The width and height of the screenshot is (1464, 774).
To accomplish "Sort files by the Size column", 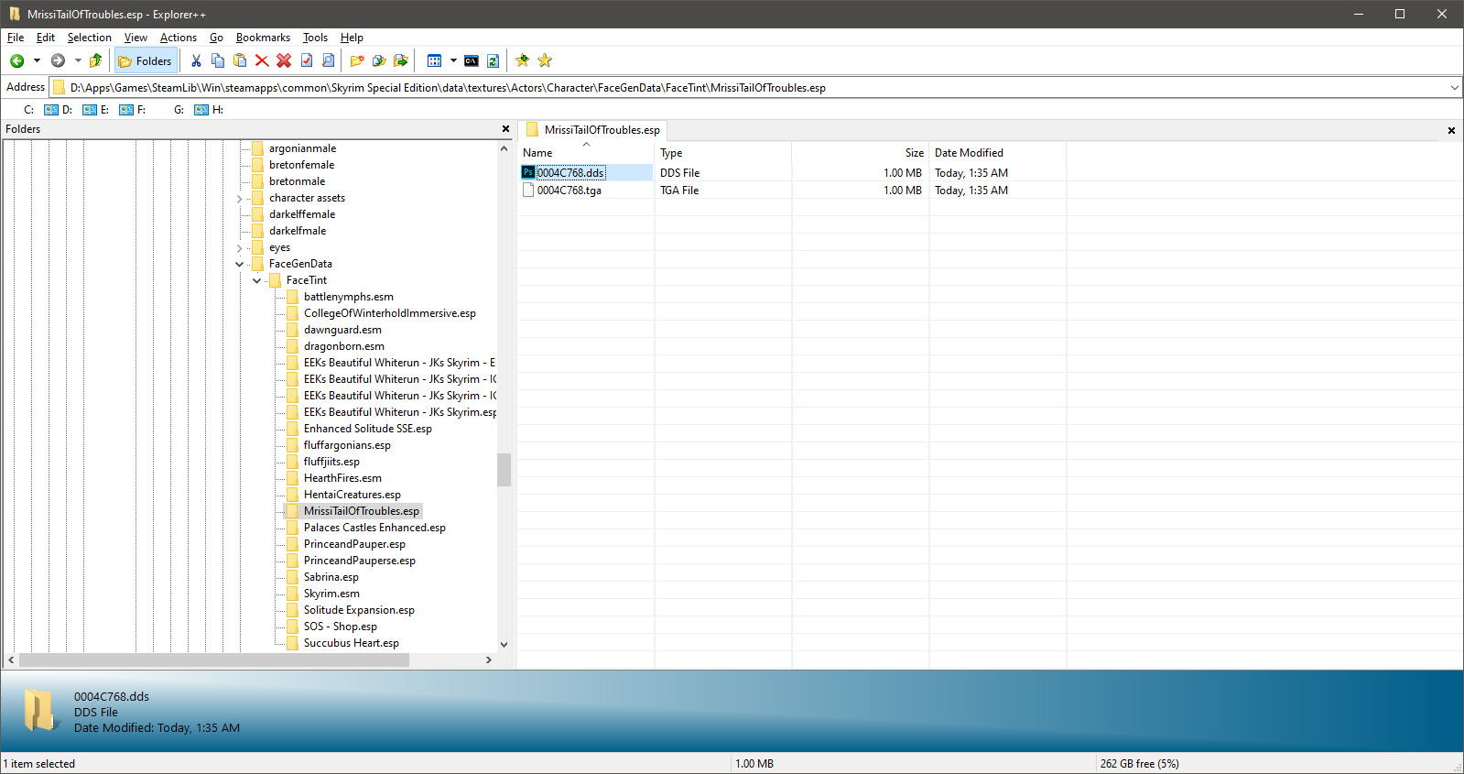I will 861,153.
